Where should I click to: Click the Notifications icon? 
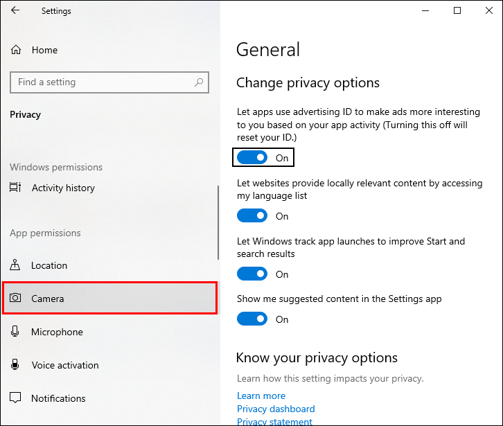15,398
